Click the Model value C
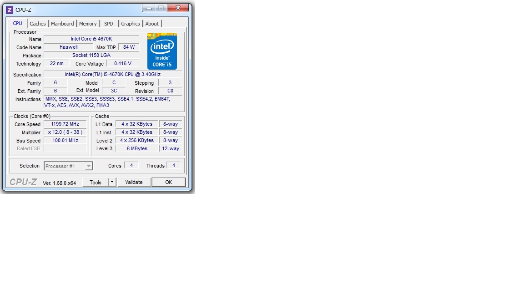 (x=114, y=82)
